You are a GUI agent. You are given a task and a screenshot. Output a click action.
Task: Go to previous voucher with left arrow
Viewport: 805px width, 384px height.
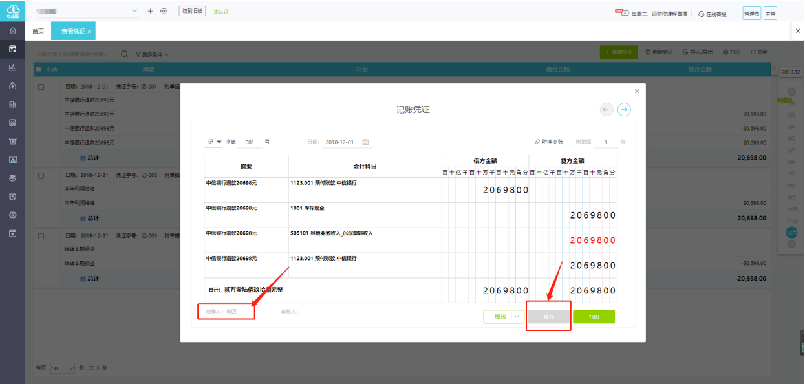pyautogui.click(x=606, y=110)
